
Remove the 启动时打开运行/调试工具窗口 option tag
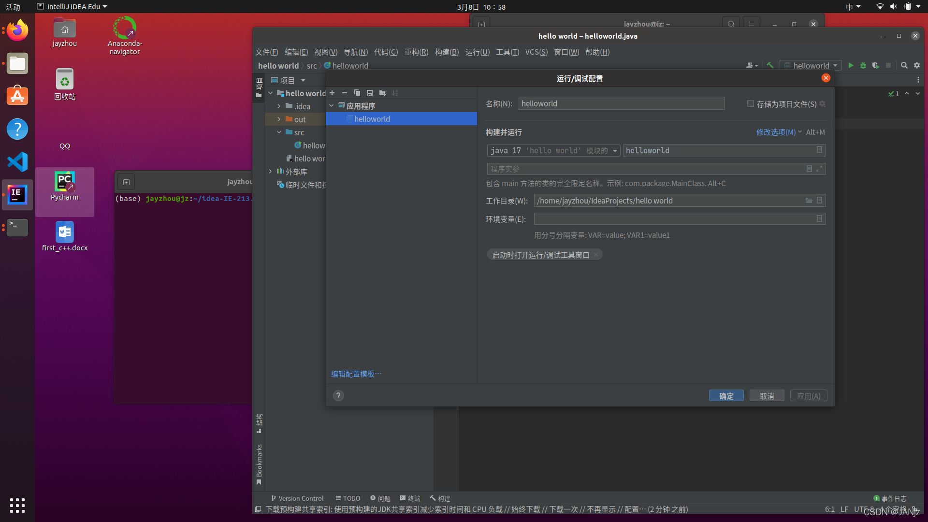(x=596, y=255)
